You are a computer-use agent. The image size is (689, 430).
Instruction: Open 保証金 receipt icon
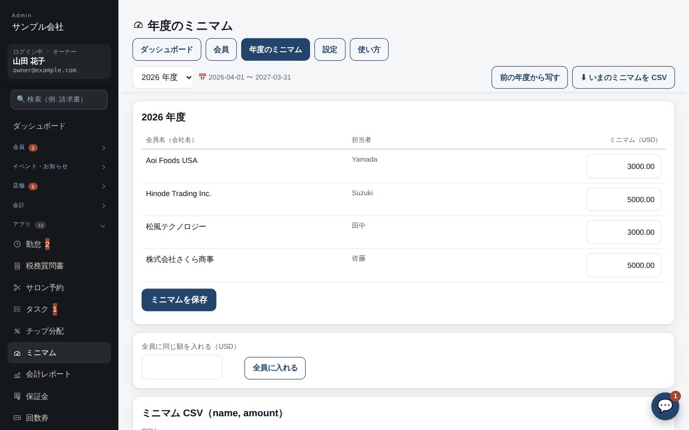pos(17,396)
